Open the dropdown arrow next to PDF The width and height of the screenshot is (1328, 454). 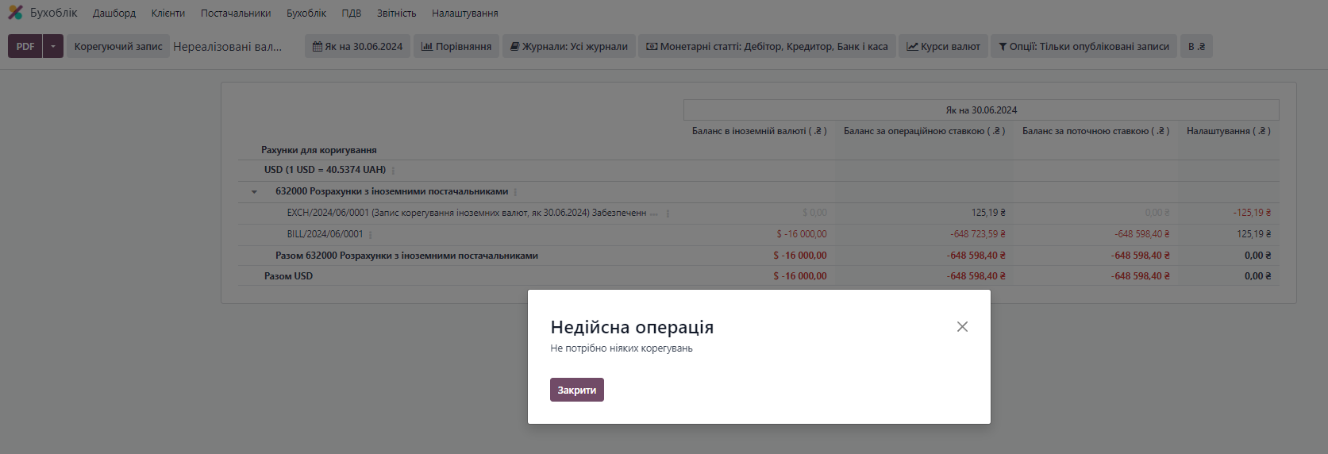(53, 46)
